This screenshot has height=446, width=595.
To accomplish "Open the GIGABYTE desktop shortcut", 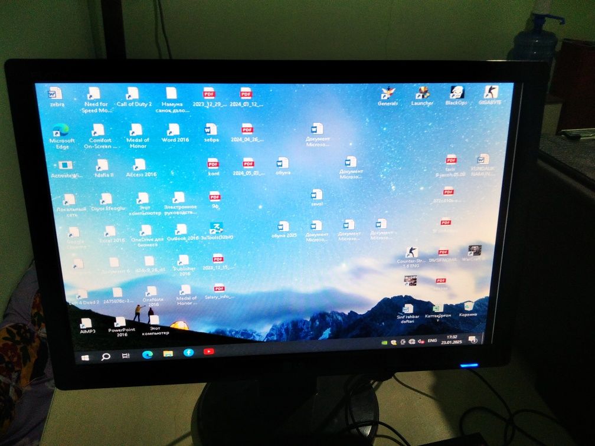I will [x=490, y=95].
